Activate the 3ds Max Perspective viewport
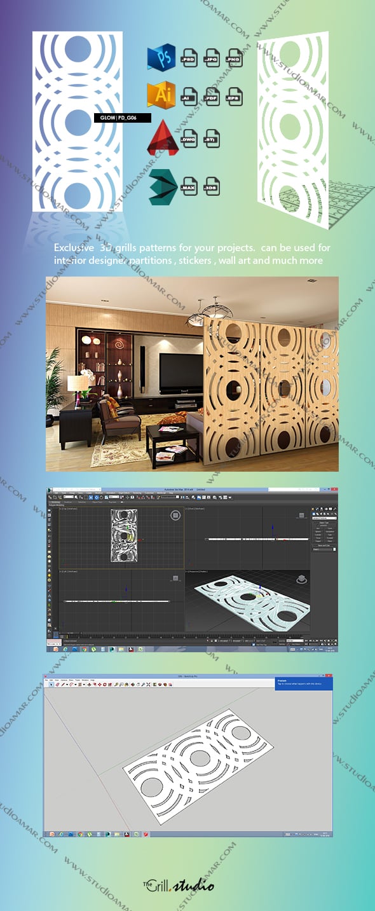375x911 pixels. click(x=247, y=599)
